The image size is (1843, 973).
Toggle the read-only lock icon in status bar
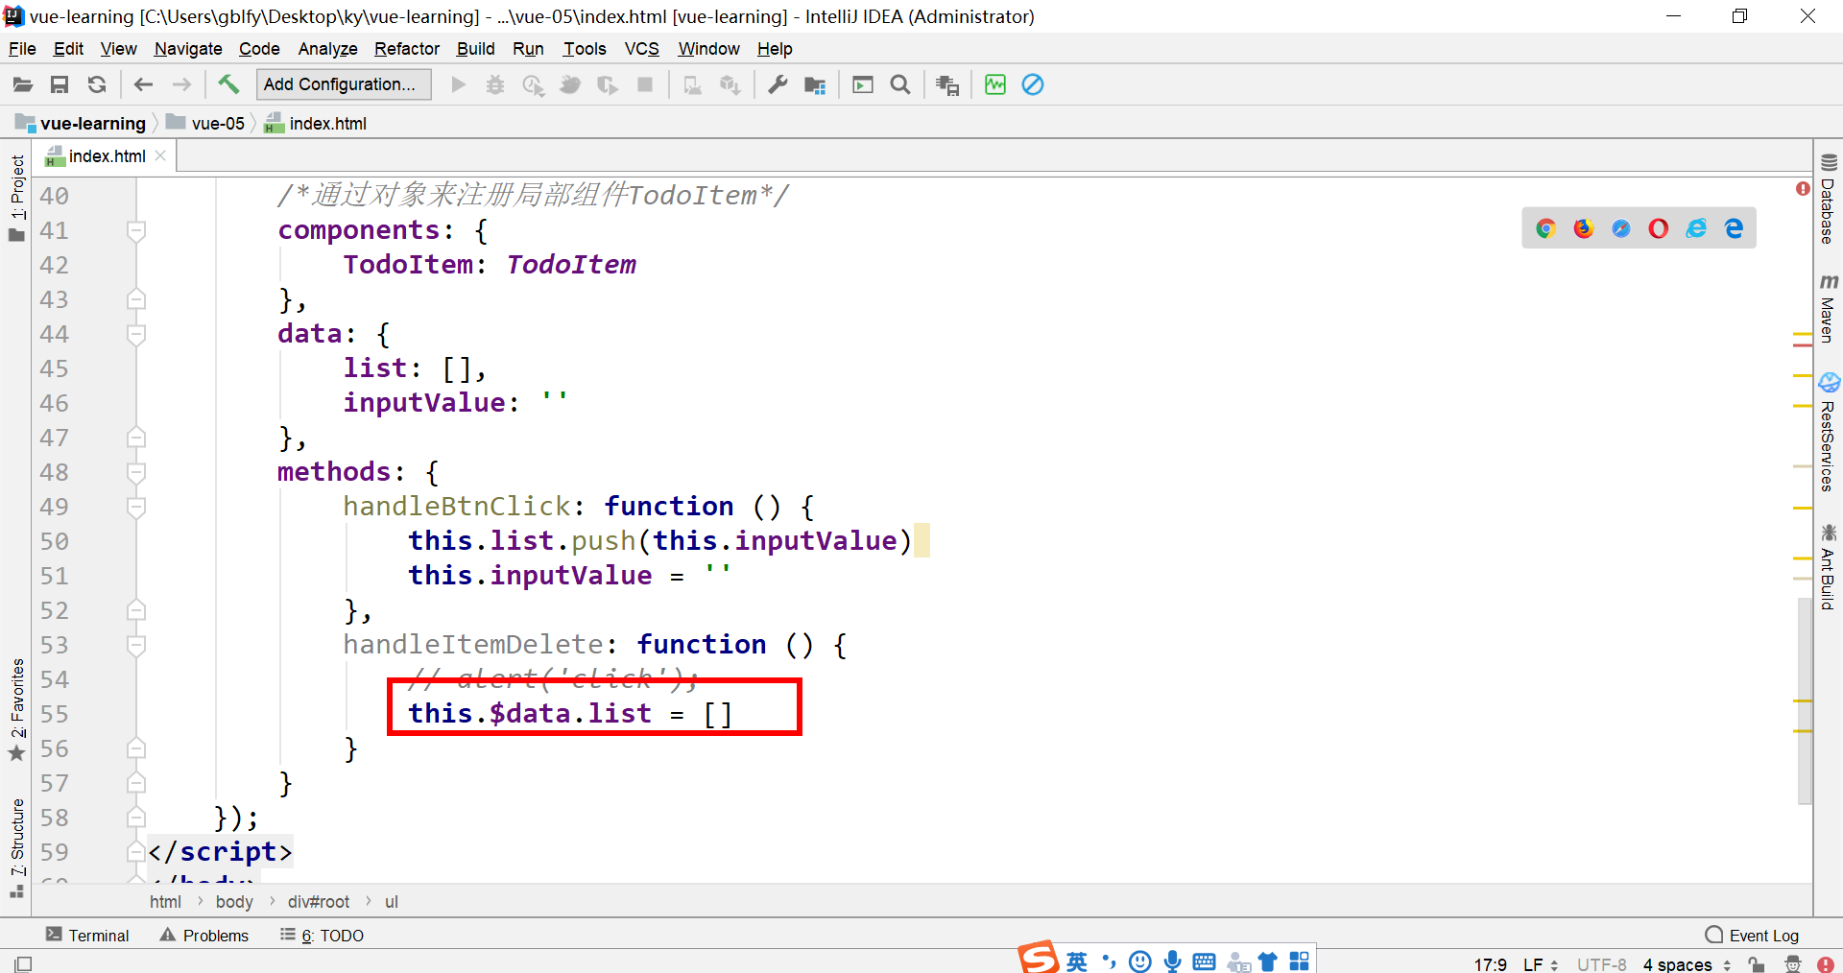tap(1757, 964)
